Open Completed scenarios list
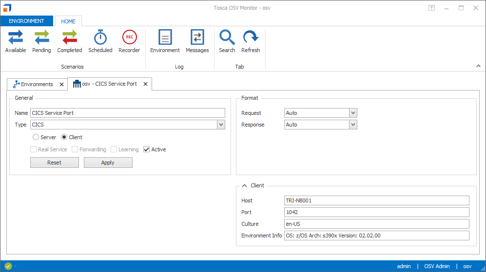The image size is (486, 272). pyautogui.click(x=70, y=41)
